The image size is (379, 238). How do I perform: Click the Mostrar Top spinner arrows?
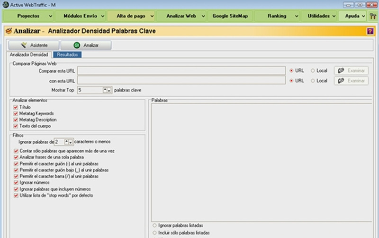tap(107, 90)
